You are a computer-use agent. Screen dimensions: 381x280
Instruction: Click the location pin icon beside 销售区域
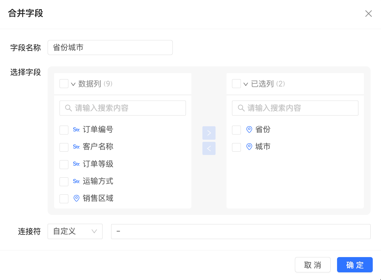76,198
